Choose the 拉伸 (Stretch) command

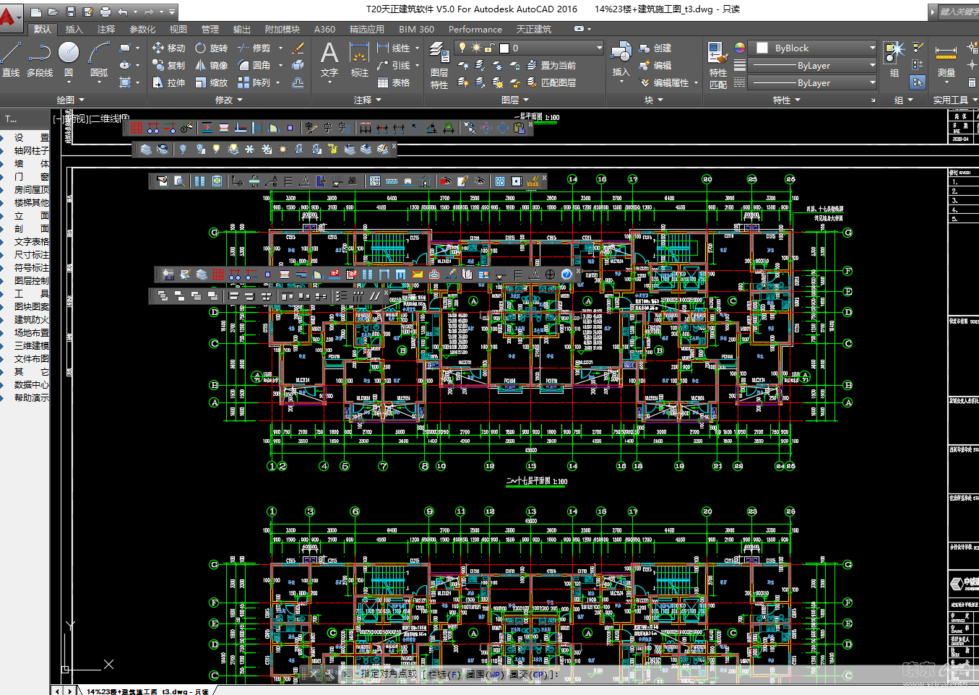[x=169, y=82]
